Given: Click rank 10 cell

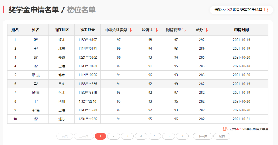Looking at the screenshot, I should [15, 119].
